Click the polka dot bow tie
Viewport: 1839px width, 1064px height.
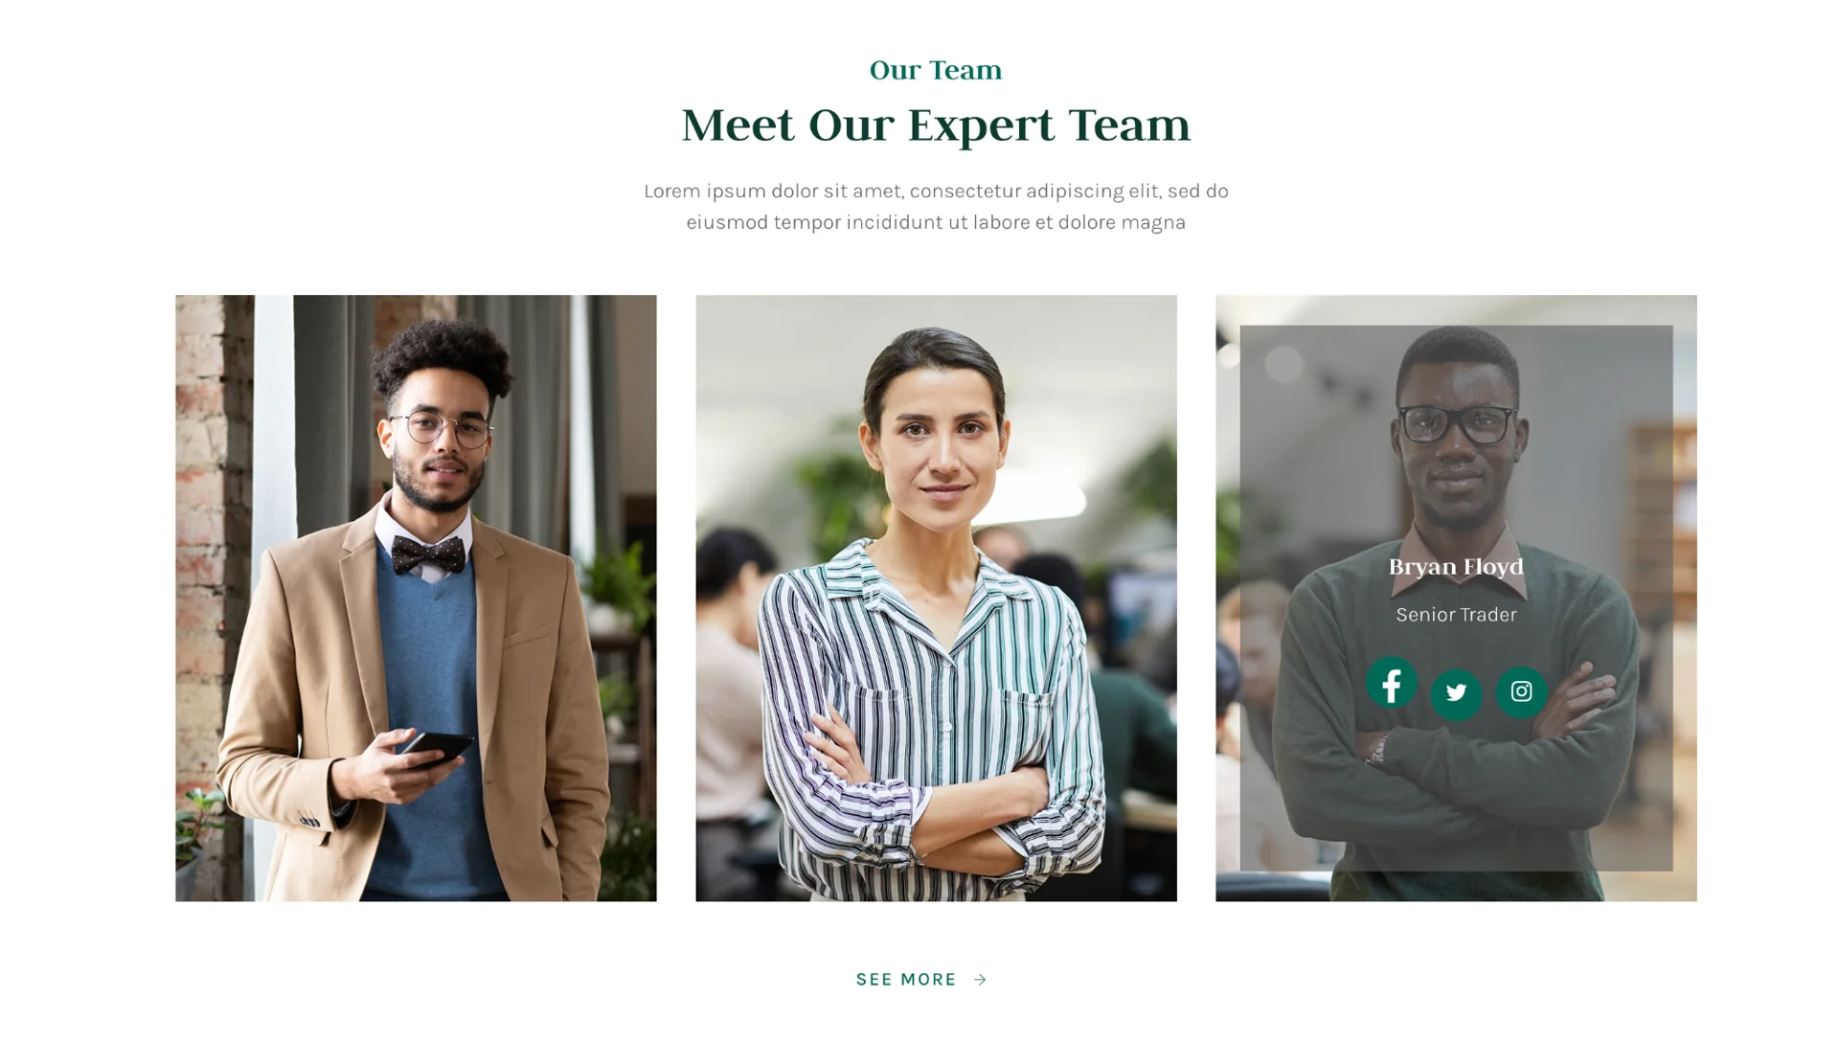(x=428, y=555)
